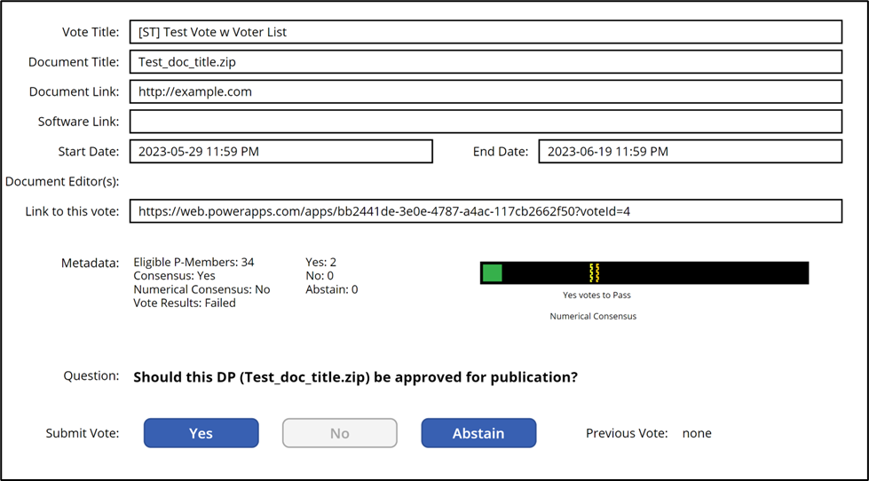This screenshot has height=481, width=869.
Task: Click the yellow threshold marker on vote bar
Action: click(594, 272)
